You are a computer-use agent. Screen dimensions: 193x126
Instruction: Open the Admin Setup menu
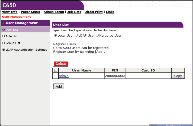point(53,12)
